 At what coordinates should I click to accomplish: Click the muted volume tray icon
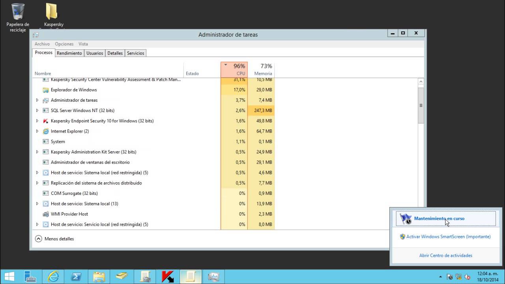click(x=468, y=277)
